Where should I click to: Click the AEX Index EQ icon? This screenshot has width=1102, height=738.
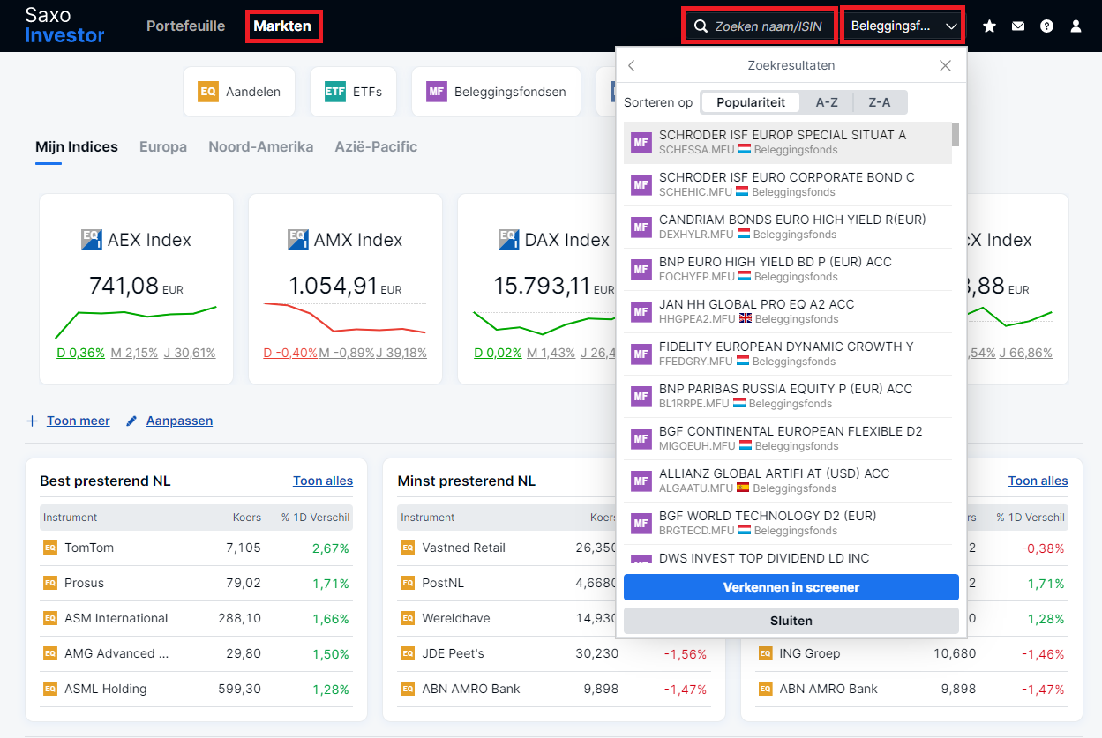pyautogui.click(x=92, y=240)
